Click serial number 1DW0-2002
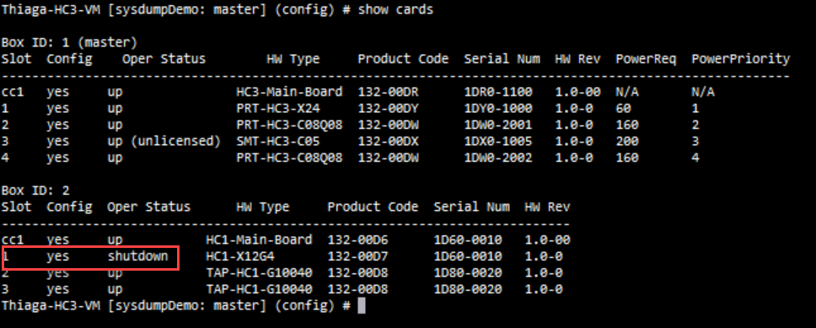816x328 pixels. click(x=498, y=158)
